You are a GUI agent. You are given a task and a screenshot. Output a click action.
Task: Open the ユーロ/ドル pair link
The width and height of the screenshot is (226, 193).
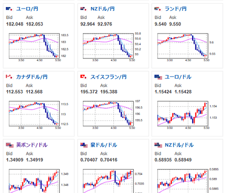(178, 77)
